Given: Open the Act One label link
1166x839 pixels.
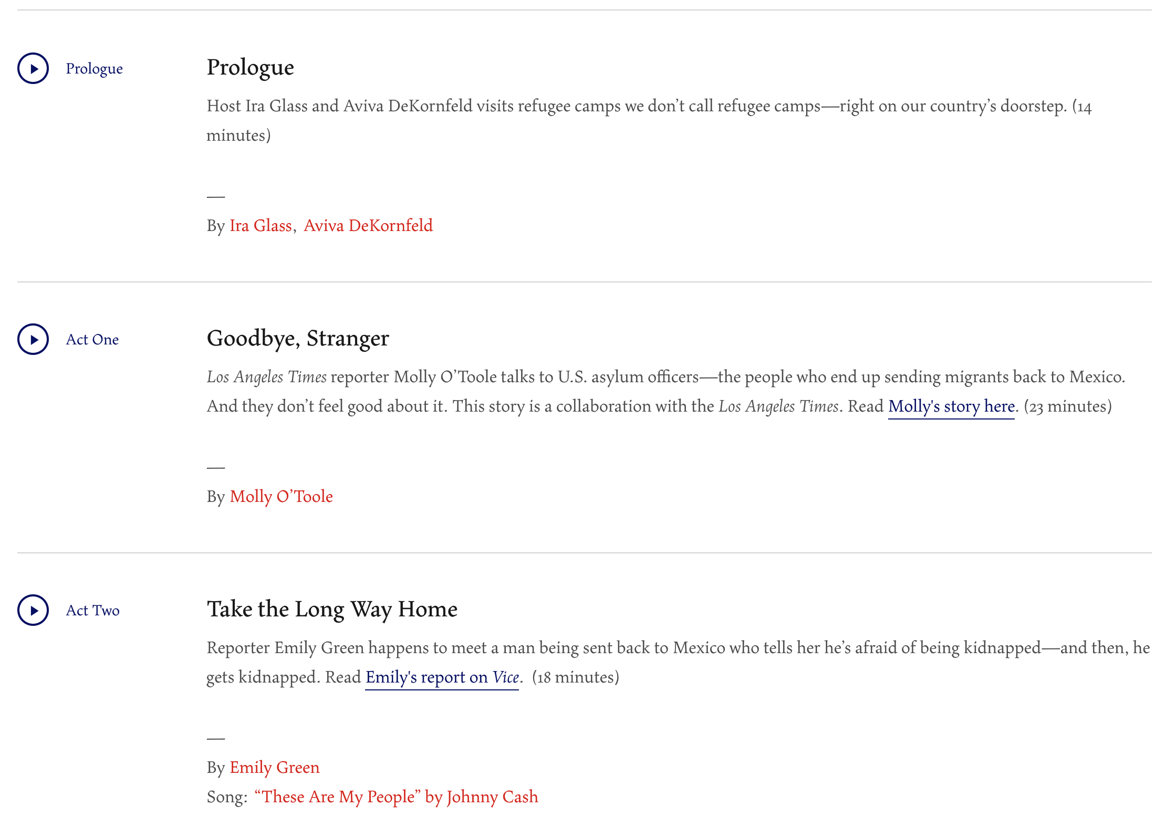Looking at the screenshot, I should coord(92,340).
